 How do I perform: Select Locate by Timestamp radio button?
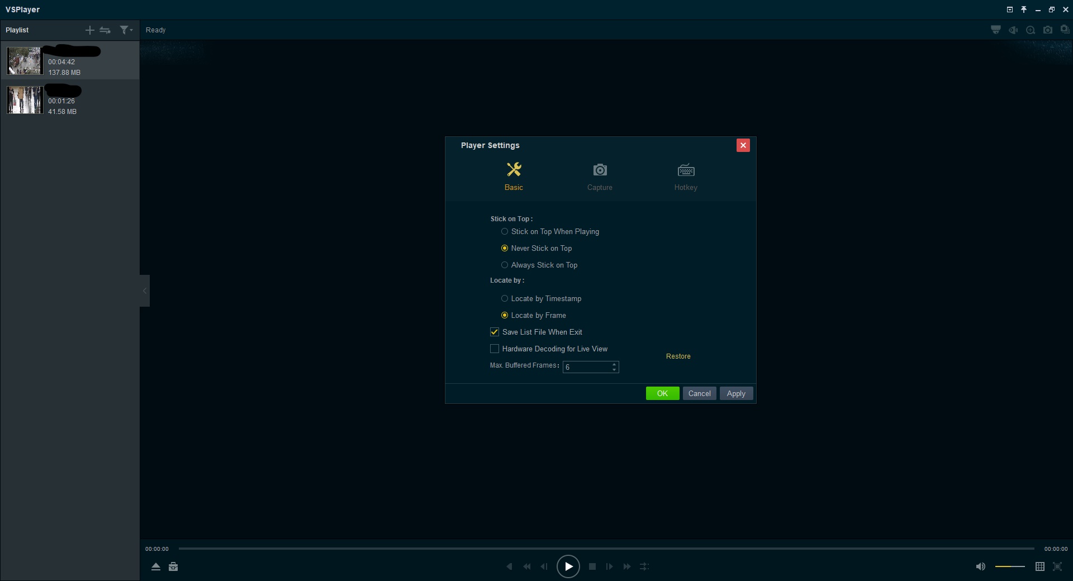pos(505,298)
